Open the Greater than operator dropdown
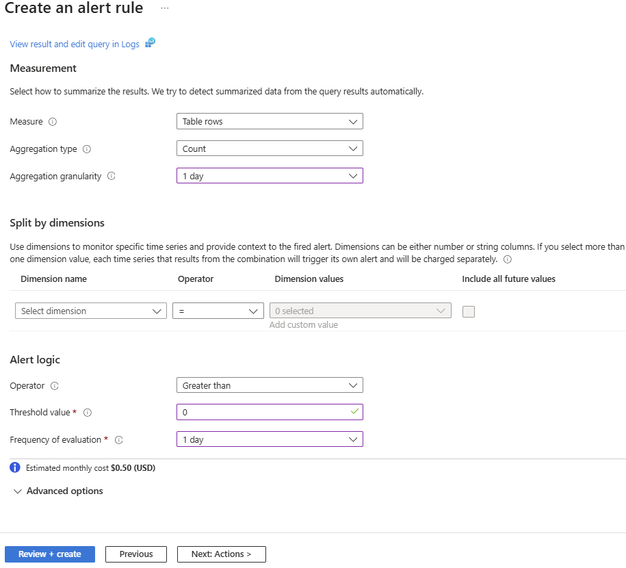 tap(270, 385)
